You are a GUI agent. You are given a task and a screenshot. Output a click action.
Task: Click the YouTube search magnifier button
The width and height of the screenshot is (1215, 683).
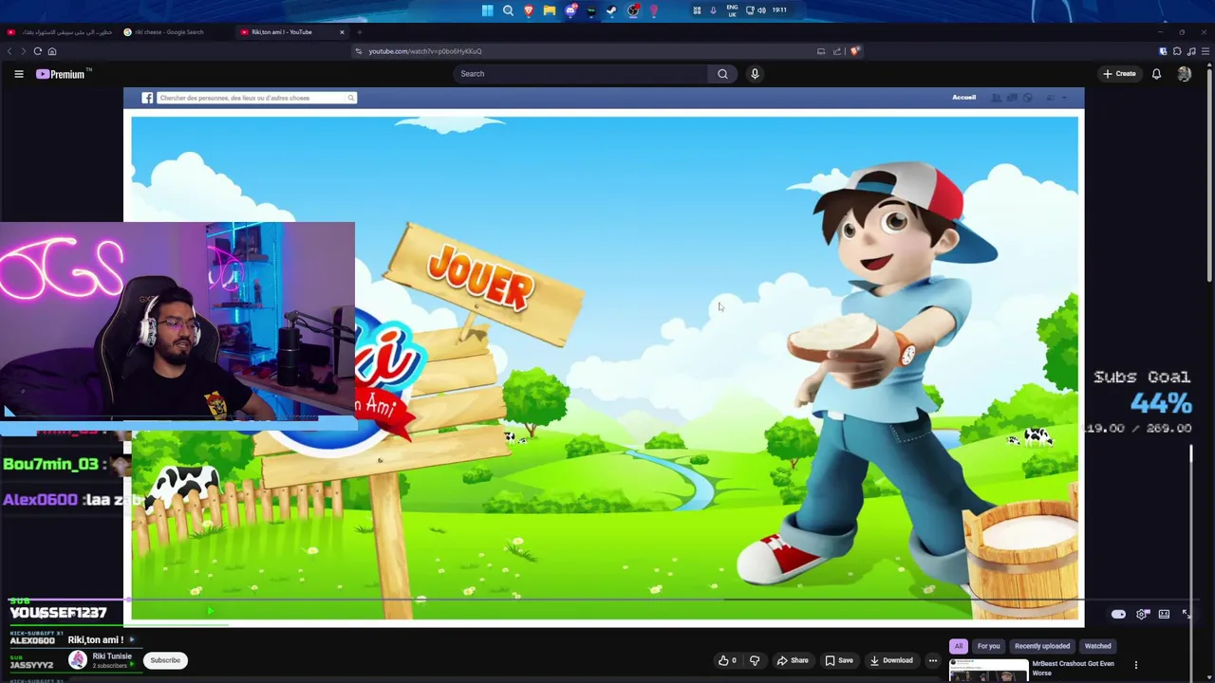[x=722, y=74]
